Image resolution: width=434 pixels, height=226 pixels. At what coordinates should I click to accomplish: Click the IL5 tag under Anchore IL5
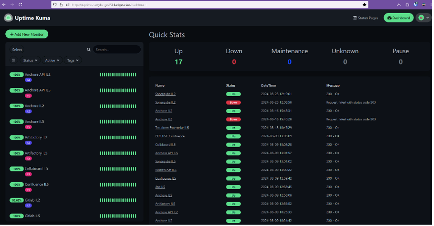click(x=28, y=127)
